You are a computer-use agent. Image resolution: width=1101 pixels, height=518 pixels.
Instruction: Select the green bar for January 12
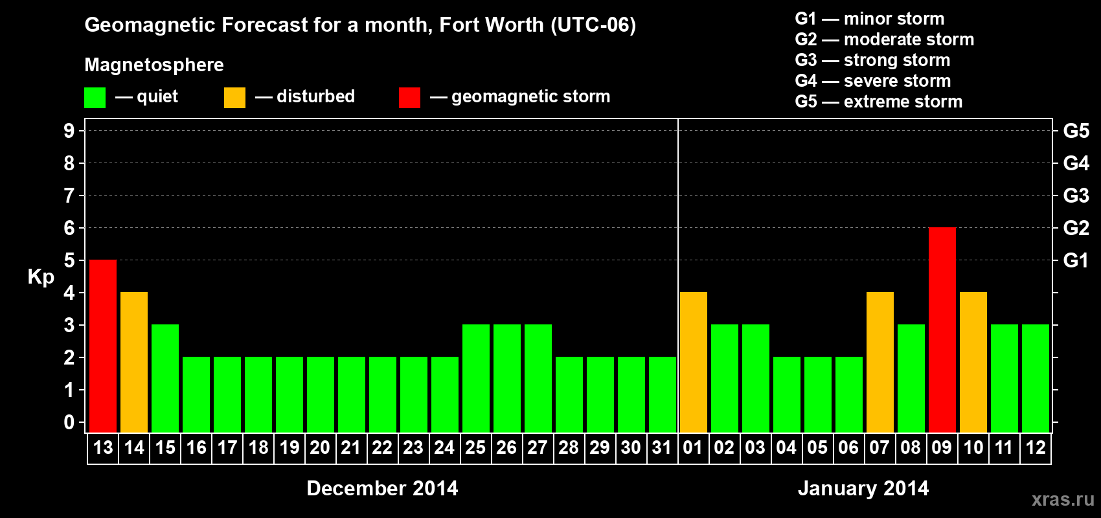(x=1036, y=379)
